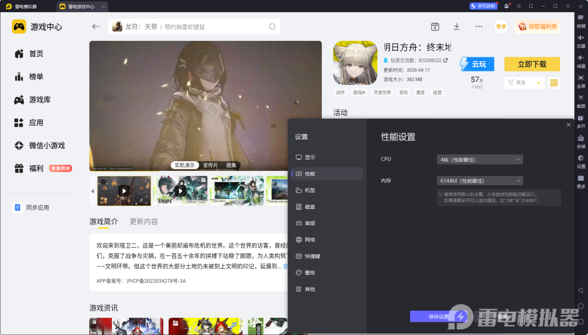Click the QR code icon beside download
The height and width of the screenshot is (335, 588).
click(554, 83)
